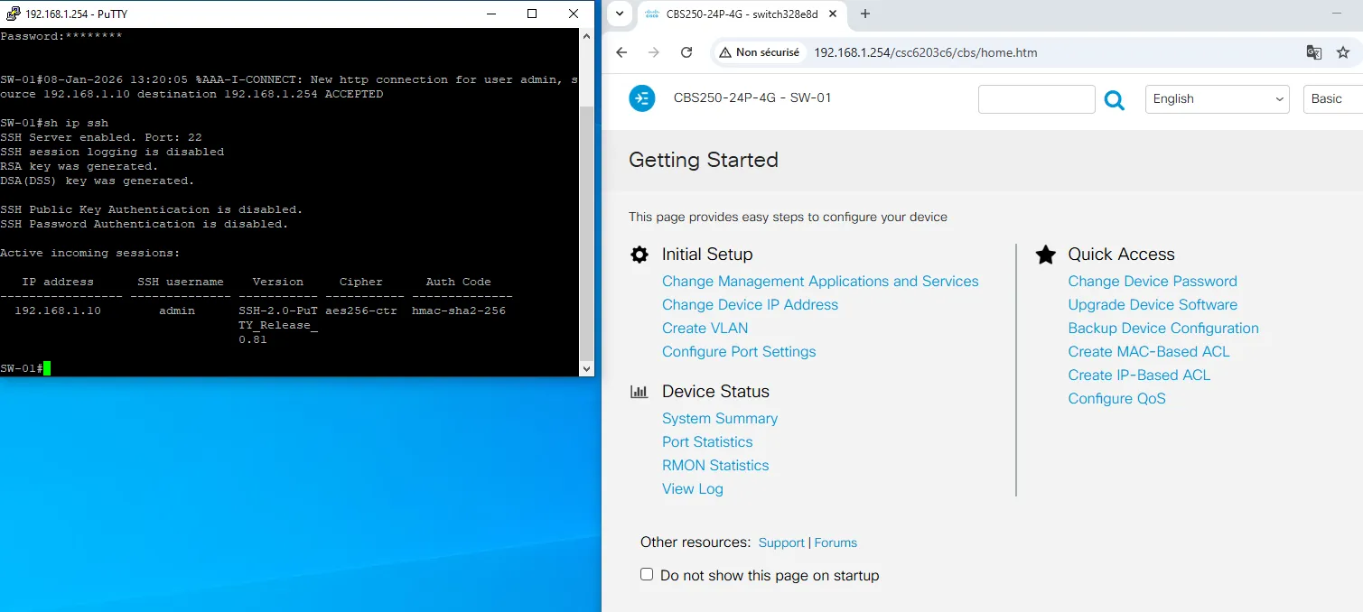
Task: Click the browser address bar URL
Action: pos(926,52)
